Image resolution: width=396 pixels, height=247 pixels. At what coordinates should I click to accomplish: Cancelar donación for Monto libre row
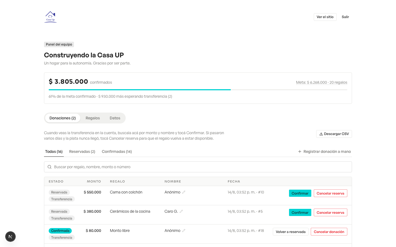pos(329,232)
